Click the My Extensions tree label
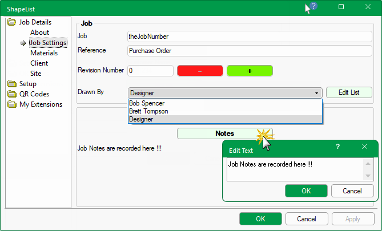382x231 pixels. (x=41, y=104)
